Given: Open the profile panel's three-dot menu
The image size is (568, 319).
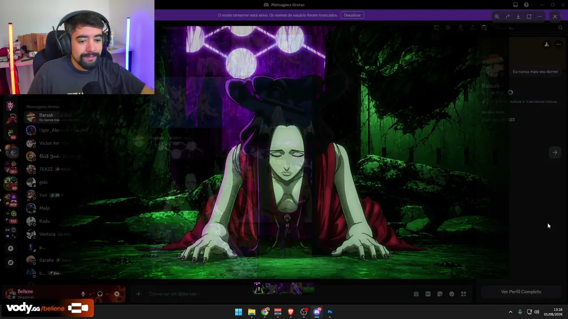Looking at the screenshot, I should click(558, 44).
